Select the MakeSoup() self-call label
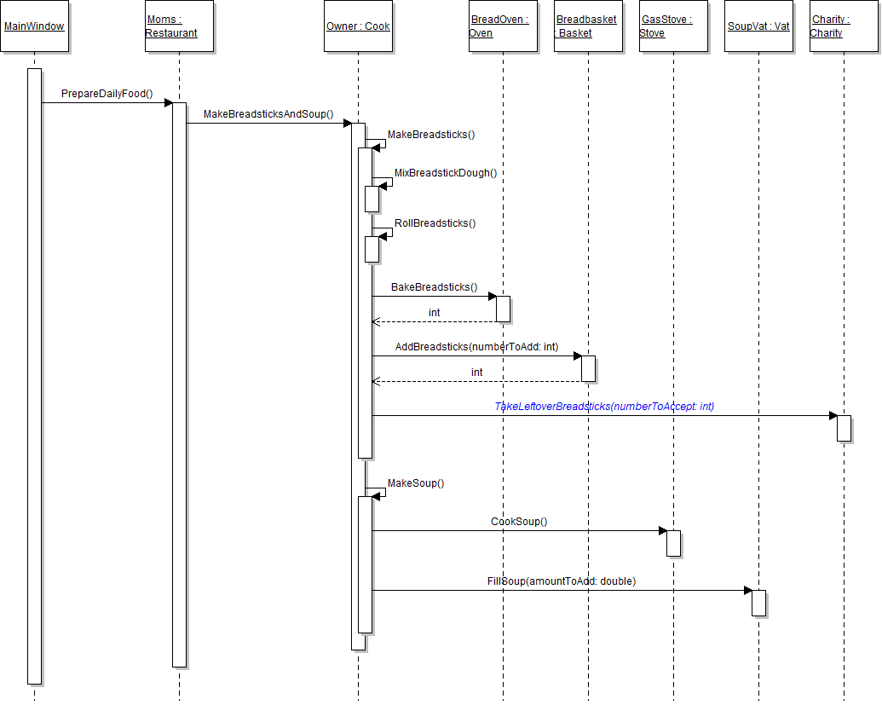 (x=416, y=483)
